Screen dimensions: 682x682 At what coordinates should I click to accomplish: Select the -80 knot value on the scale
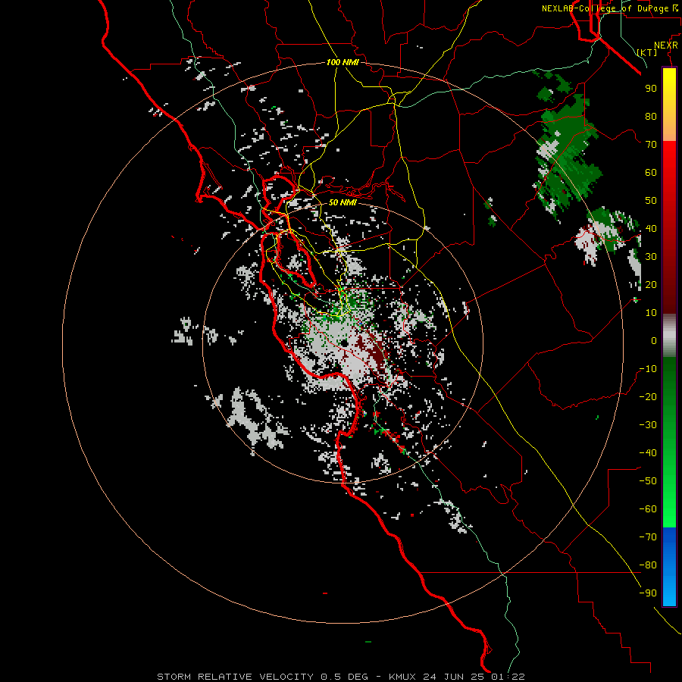point(648,565)
